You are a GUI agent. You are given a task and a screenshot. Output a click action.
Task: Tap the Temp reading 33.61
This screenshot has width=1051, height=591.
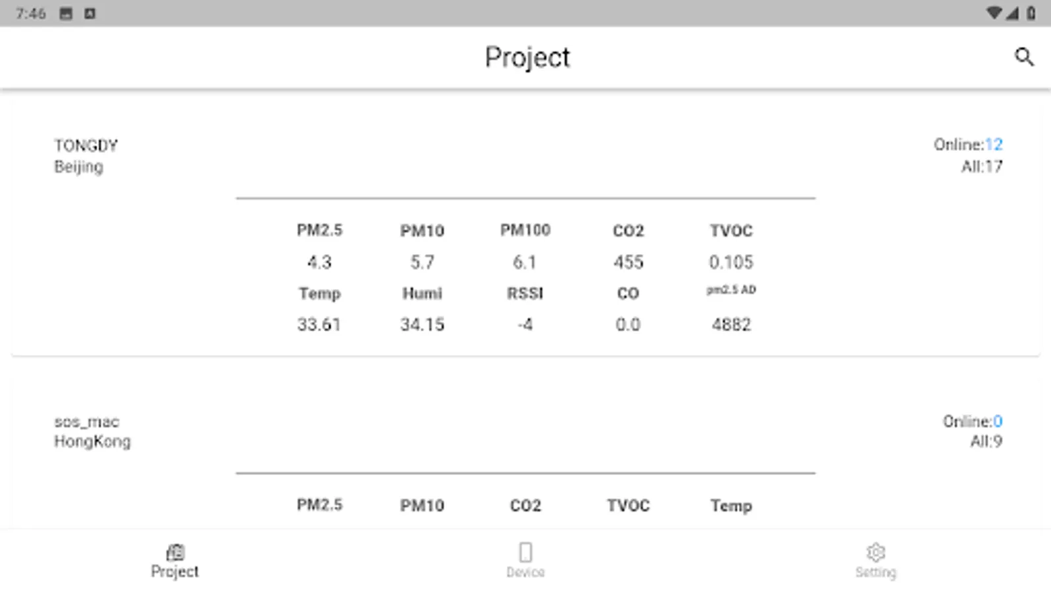point(319,324)
